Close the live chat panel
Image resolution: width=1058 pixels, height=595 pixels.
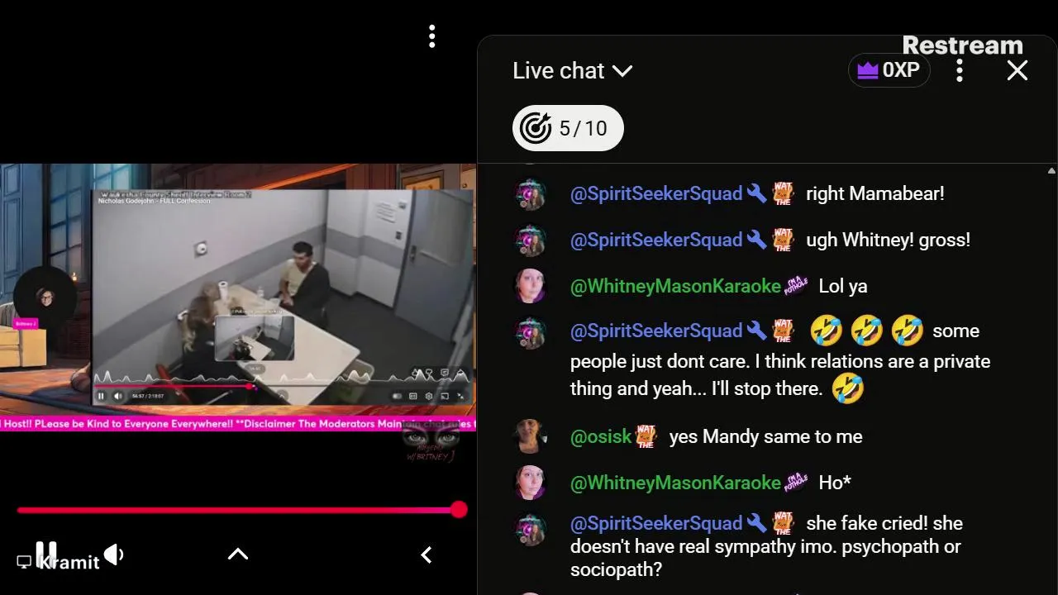[x=1017, y=70]
